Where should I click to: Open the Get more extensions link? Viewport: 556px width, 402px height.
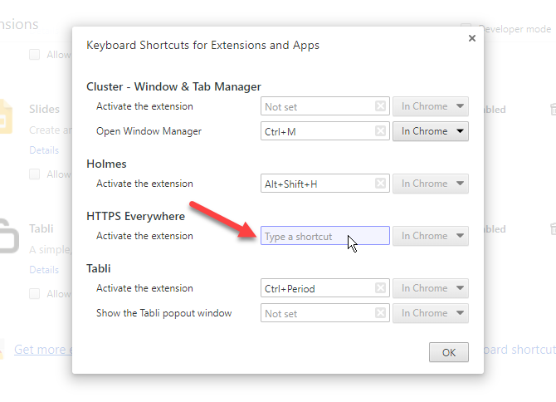(41, 350)
